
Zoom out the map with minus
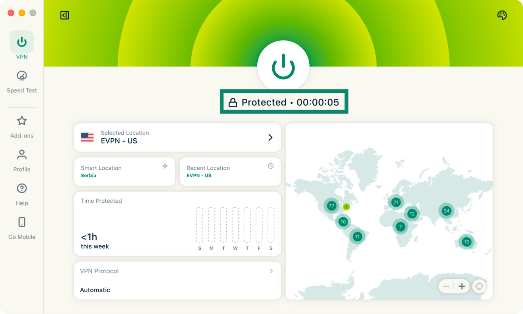446,287
